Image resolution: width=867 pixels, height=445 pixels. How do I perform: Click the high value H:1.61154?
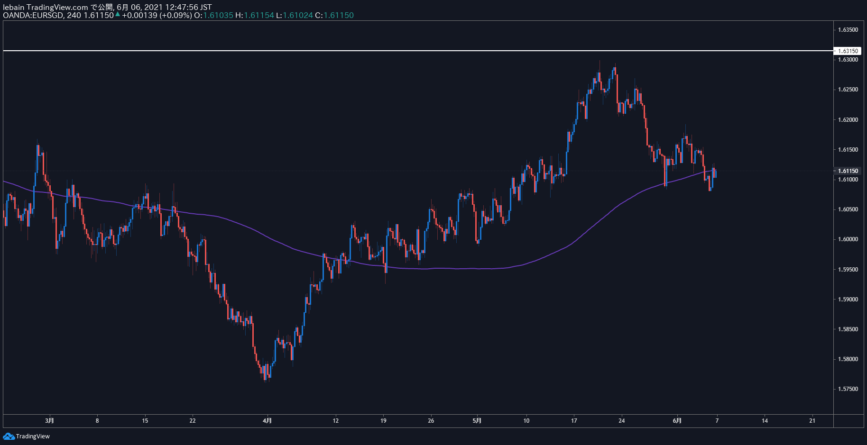tap(255, 15)
